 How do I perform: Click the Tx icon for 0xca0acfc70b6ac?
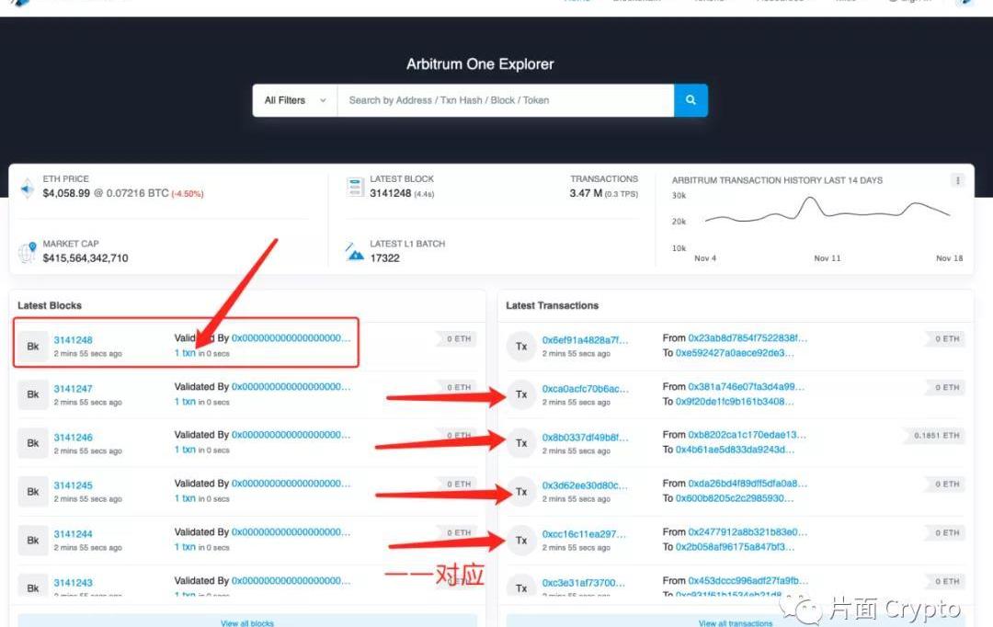pos(521,394)
